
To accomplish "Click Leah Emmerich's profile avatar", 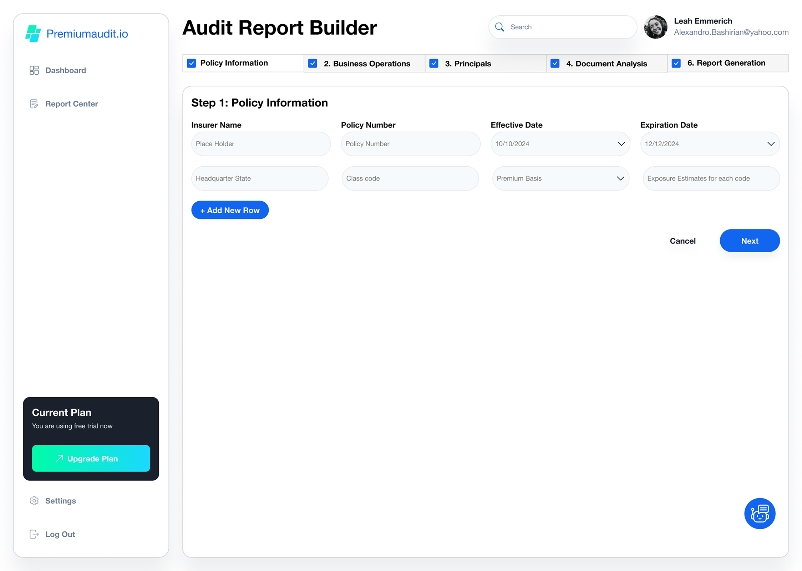I will coord(655,27).
